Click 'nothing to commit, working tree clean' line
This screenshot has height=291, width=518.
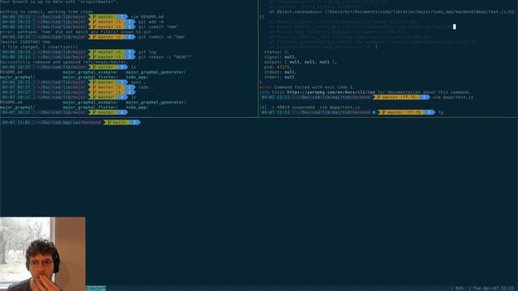coord(47,12)
